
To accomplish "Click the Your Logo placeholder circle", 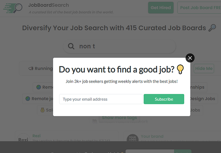I will (132, 139).
